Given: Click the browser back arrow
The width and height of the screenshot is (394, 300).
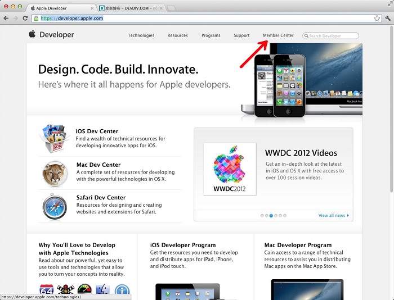Looking at the screenshot, I should 6,18.
